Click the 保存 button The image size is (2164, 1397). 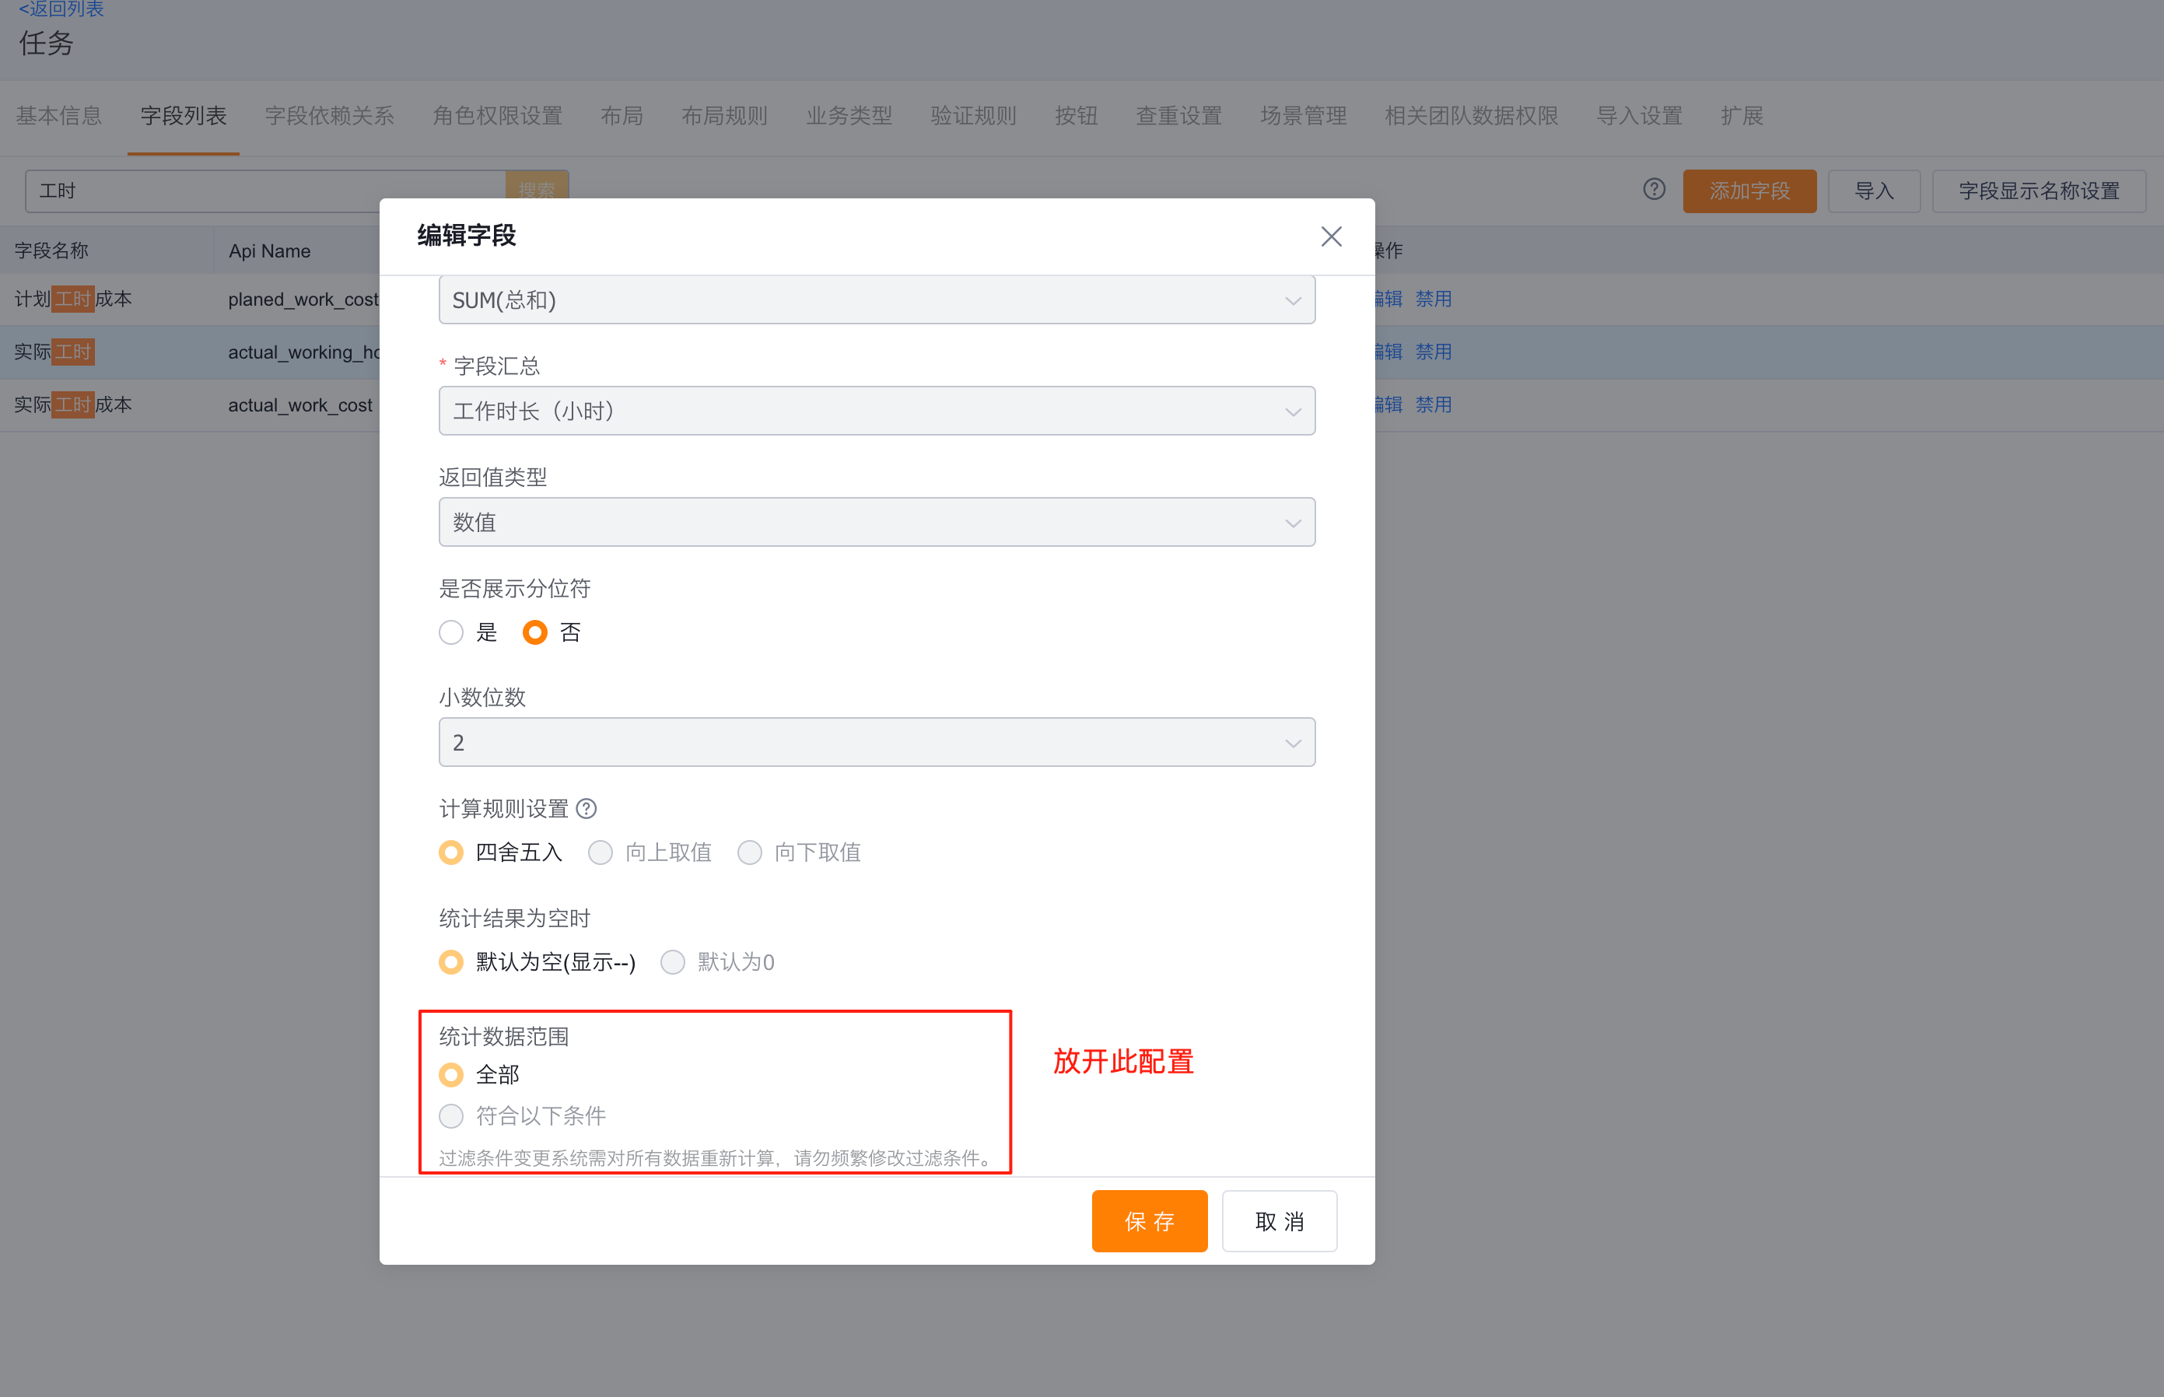1149,1220
